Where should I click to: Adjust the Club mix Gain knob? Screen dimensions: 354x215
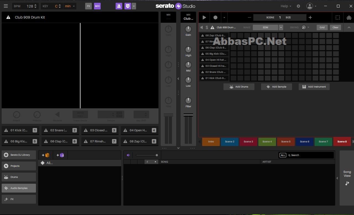tap(188, 29)
